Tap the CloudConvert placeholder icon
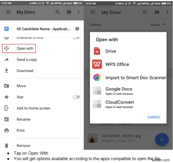Screen dimensions: 173x163 (x=97, y=104)
